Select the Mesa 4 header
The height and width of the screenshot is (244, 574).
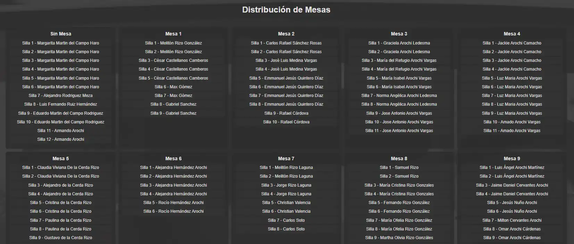pyautogui.click(x=512, y=34)
